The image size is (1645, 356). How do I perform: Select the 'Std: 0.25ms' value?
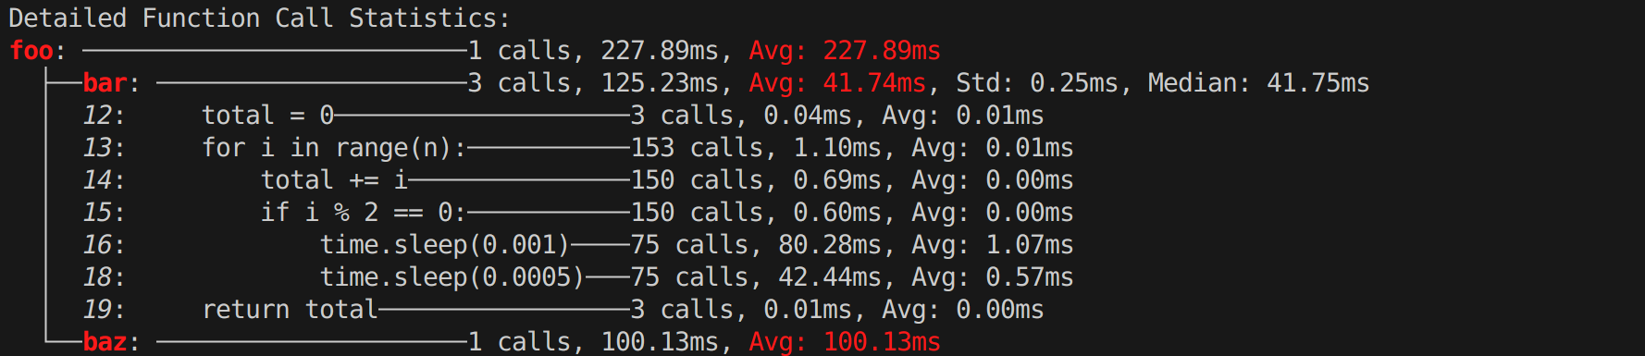[1037, 83]
